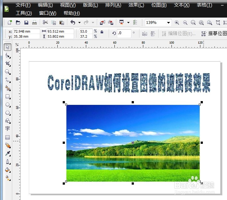The image size is (227, 200).
Task: Paste from clipboard
Action: (62, 23)
